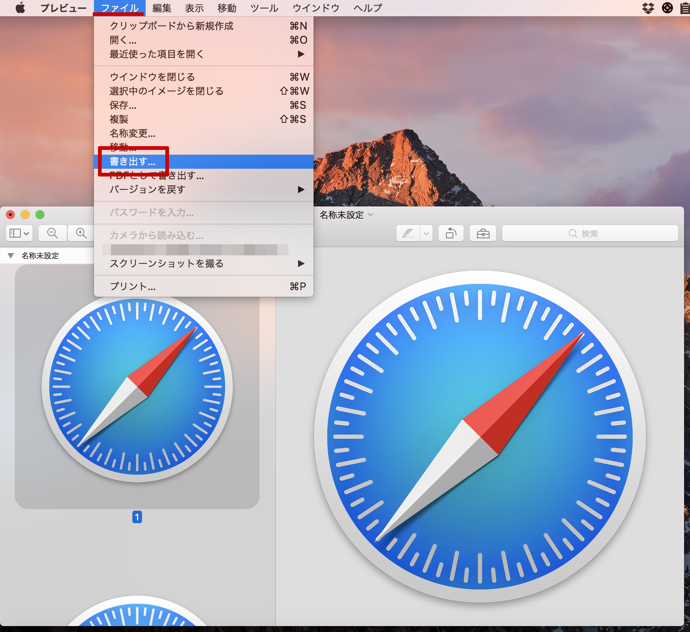Click the yellow minimize window button
690x632 pixels.
(25, 215)
